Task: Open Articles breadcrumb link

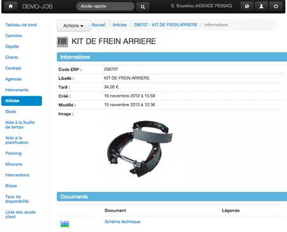Action: point(119,25)
